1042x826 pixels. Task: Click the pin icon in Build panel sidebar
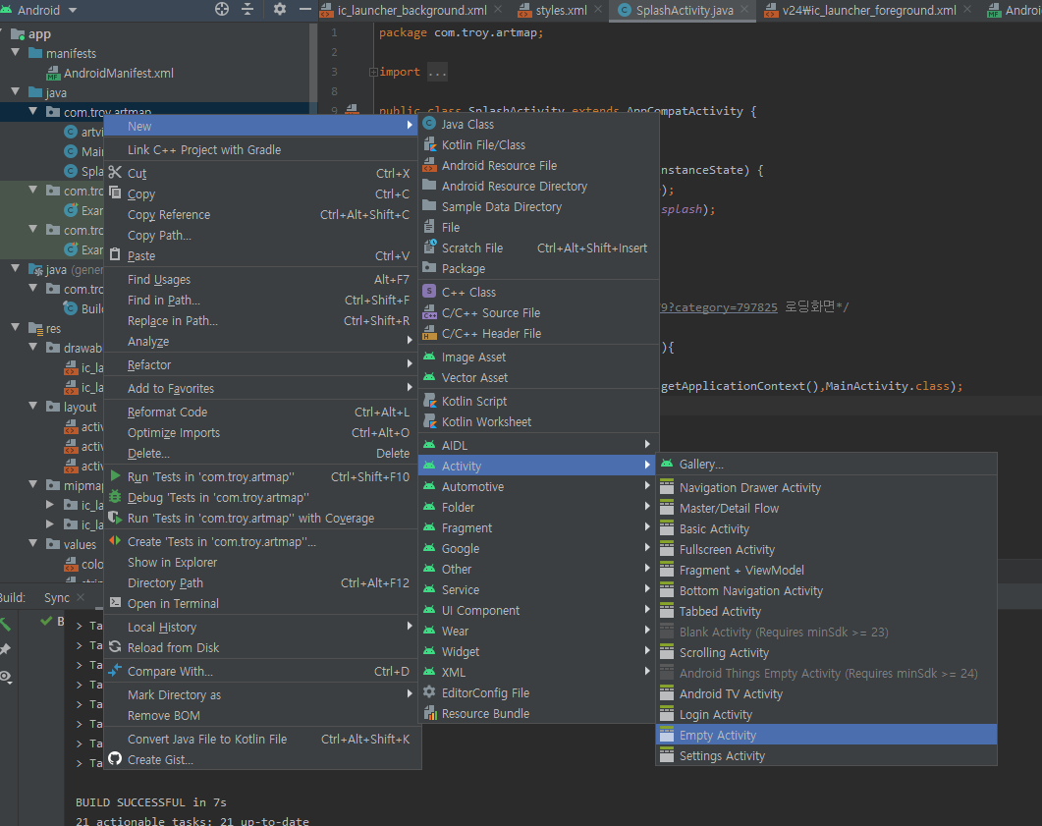coord(5,649)
